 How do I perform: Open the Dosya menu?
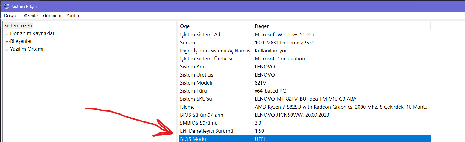(x=10, y=16)
